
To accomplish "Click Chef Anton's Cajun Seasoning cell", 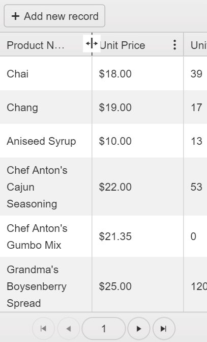I will 46,187.
